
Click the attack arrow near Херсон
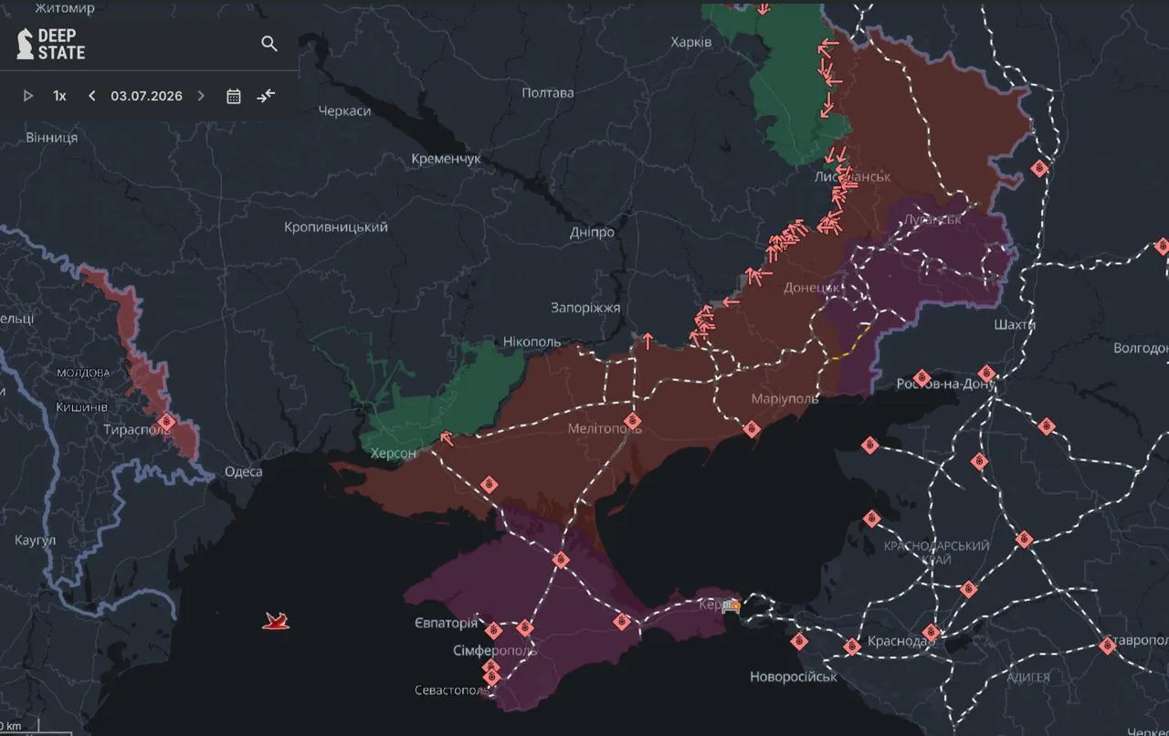pos(446,438)
